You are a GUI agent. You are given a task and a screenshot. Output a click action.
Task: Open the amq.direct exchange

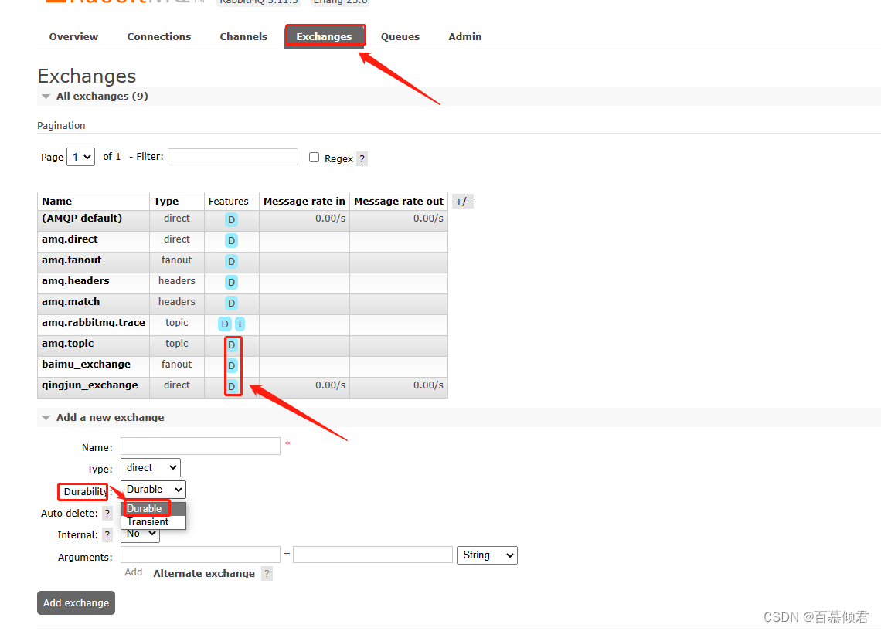[x=70, y=239]
